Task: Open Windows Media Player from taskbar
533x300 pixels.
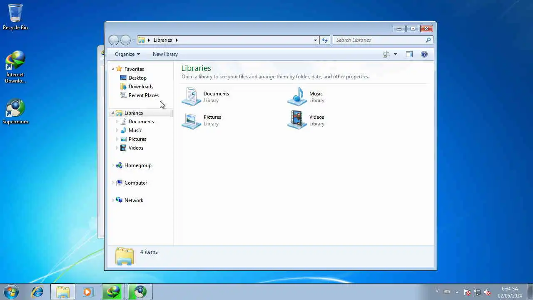Action: (x=87, y=292)
